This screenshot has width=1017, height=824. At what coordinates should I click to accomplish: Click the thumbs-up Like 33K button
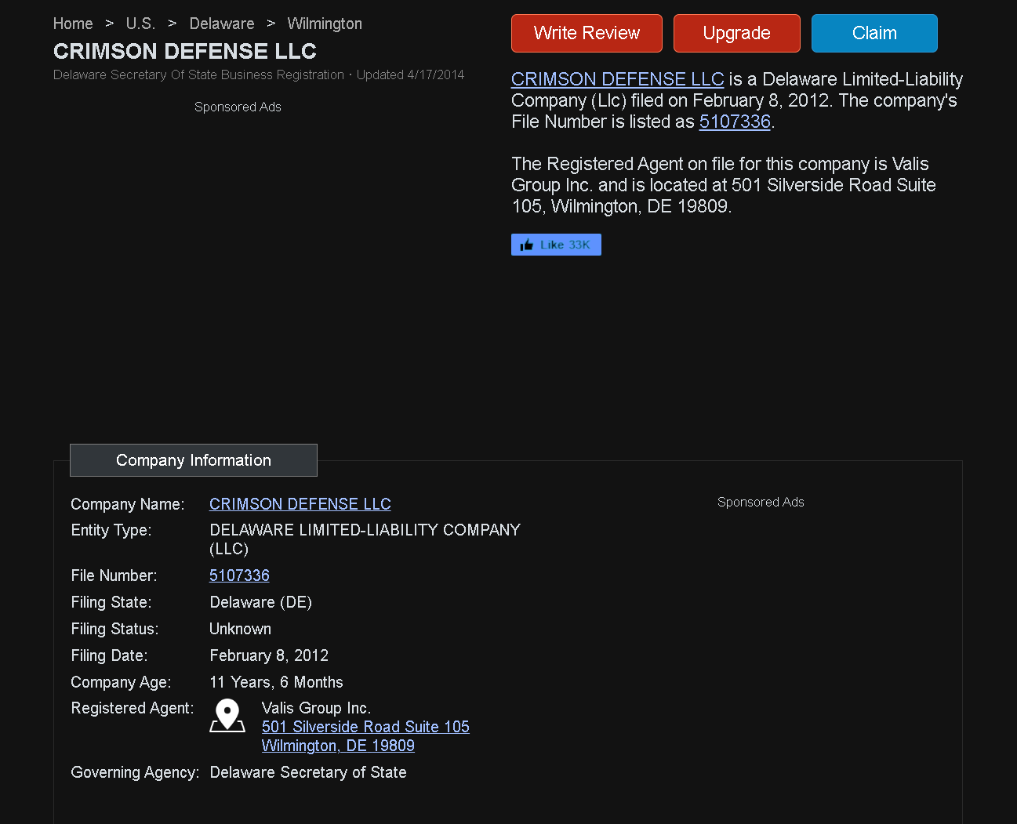coord(556,245)
